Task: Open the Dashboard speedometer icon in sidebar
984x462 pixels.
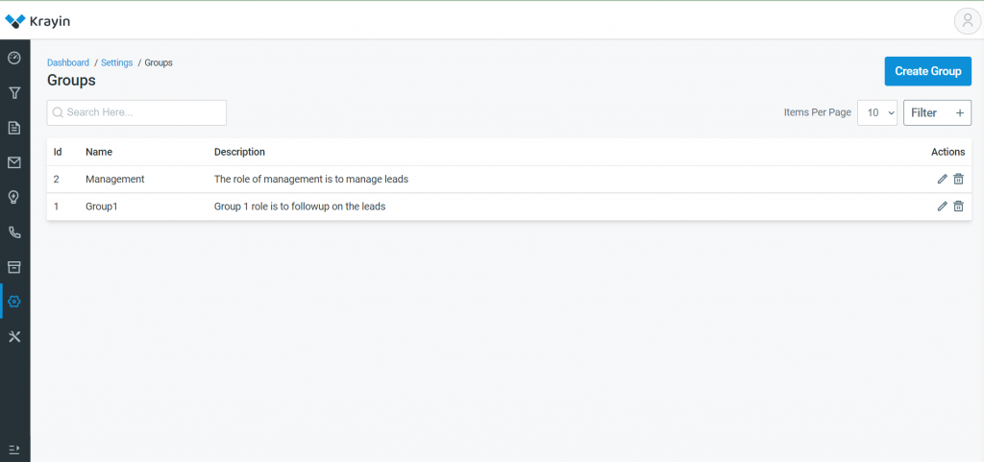Action: click(13, 59)
